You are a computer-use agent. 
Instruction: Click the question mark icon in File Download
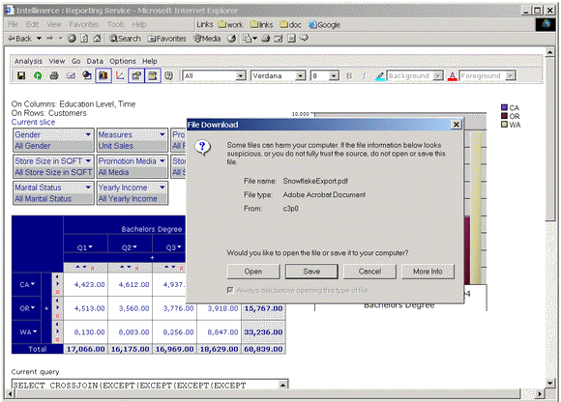pyautogui.click(x=202, y=147)
